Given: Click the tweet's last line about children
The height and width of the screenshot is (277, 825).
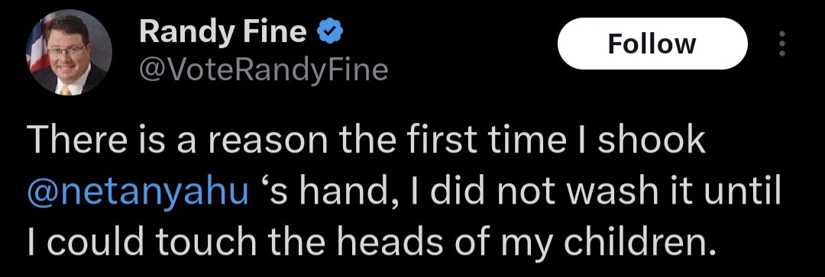Looking at the screenshot, I should pyautogui.click(x=368, y=243).
